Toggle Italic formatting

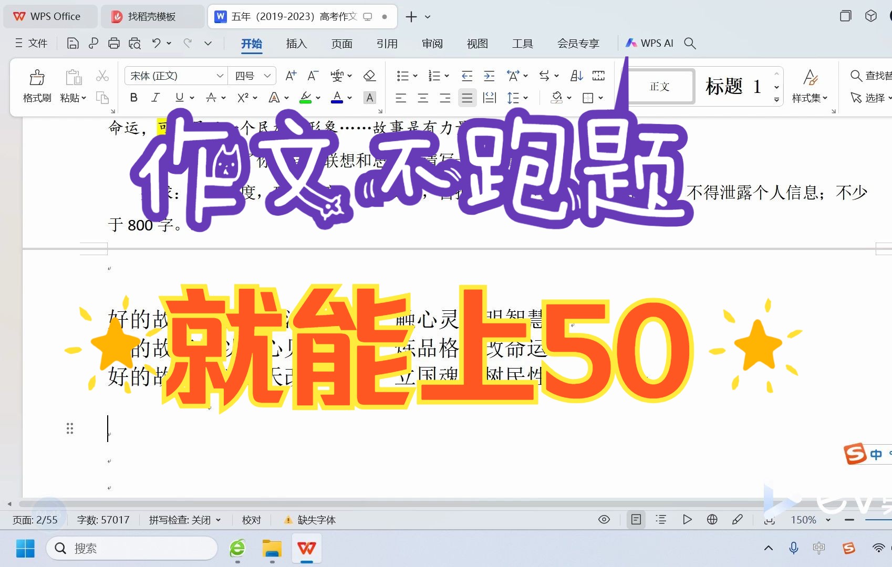pyautogui.click(x=155, y=98)
